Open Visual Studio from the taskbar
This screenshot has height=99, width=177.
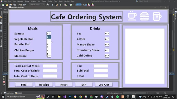65,97
